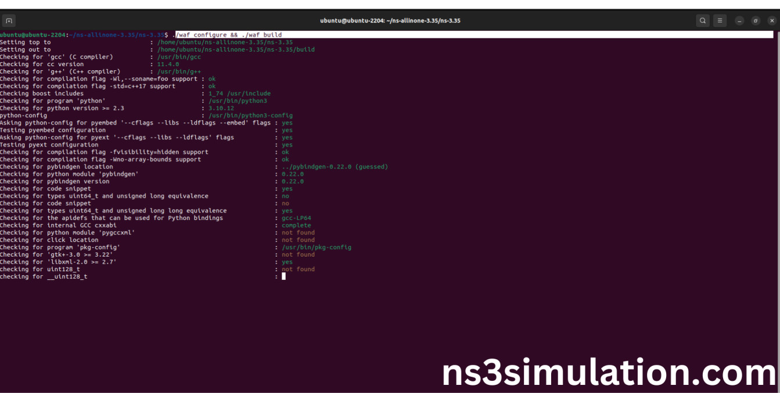Click the build output path line
The width and height of the screenshot is (780, 393).
coord(236,49)
